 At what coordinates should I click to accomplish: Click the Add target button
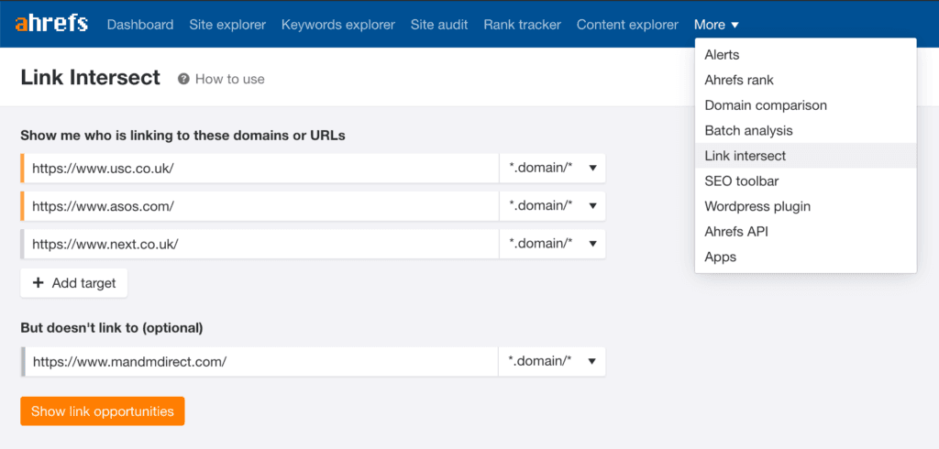(x=73, y=283)
